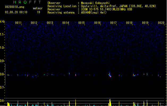Viewport: 167px width, 106px height.
Task: Click the 0.9 kHz axis label
Action: (2, 61)
